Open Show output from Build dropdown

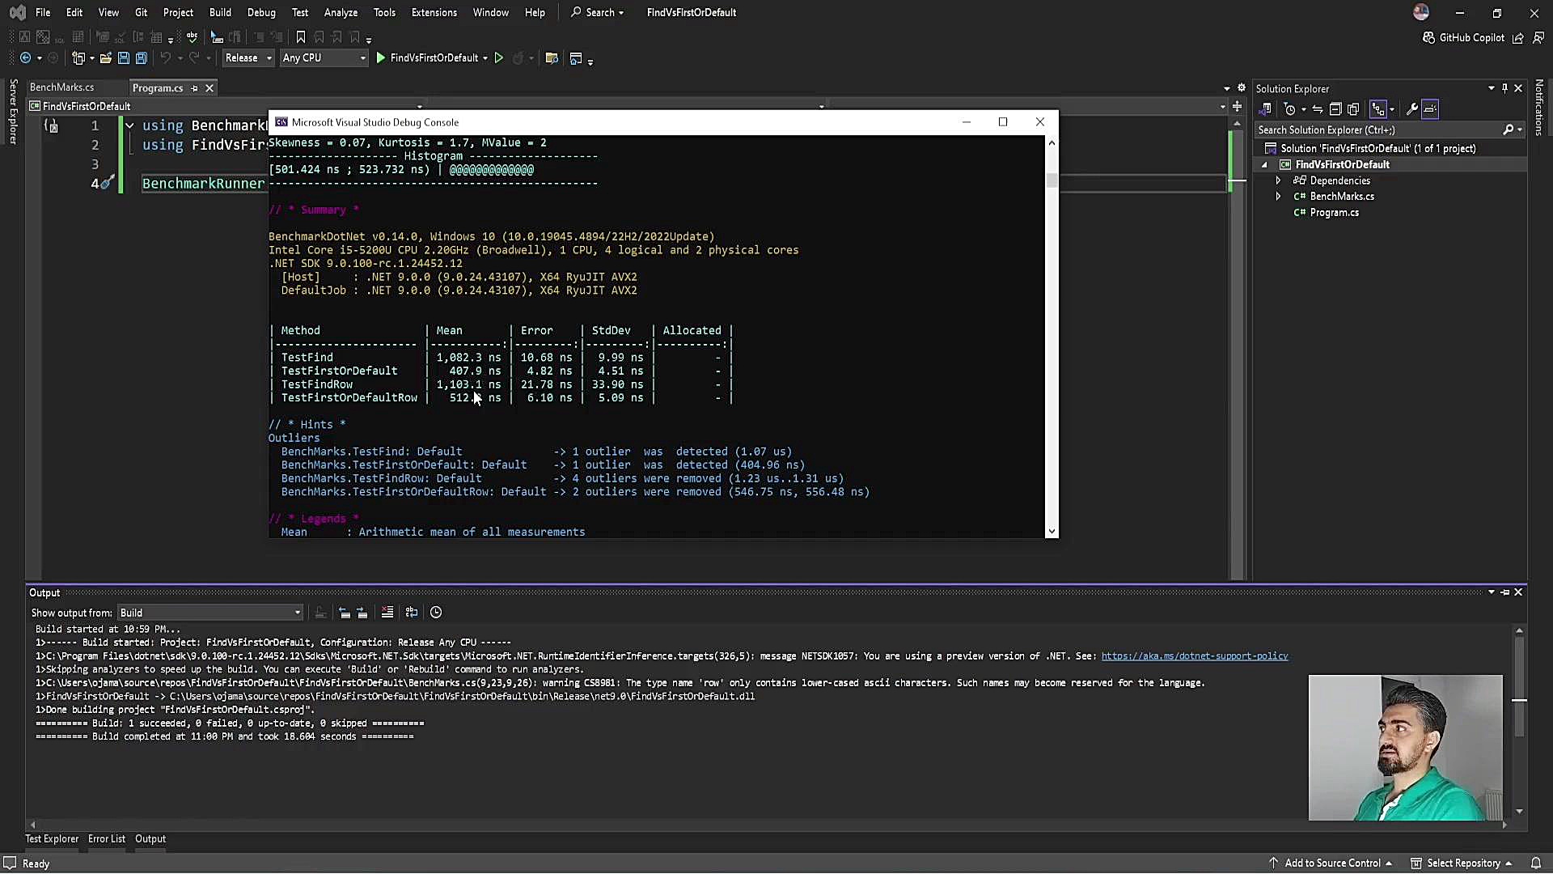[x=210, y=613]
